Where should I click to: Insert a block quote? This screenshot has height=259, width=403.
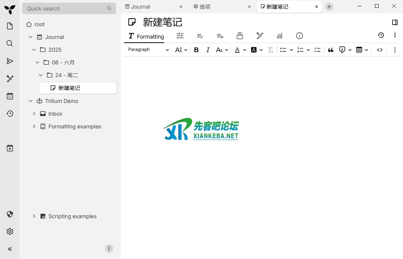[331, 50]
